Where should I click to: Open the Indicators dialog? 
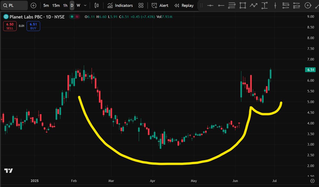tap(120, 5)
